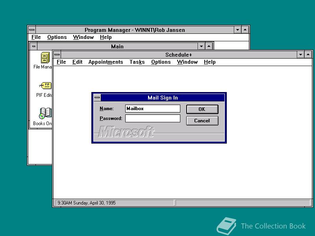This screenshot has width=315, height=236.
Task: Click the empty Password field
Action: point(153,118)
